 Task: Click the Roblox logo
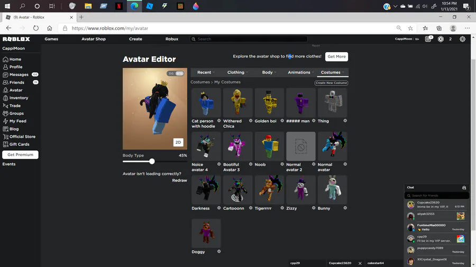(x=16, y=39)
